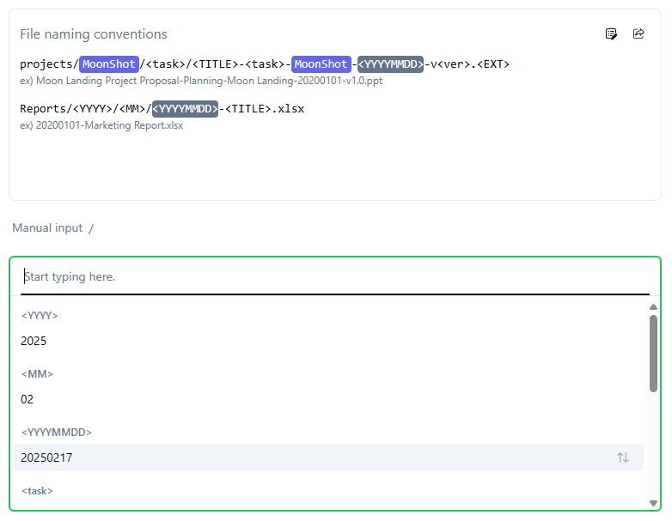Screen dimensions: 672x521
Task: Click the Manual input label
Action: pyautogui.click(x=47, y=227)
